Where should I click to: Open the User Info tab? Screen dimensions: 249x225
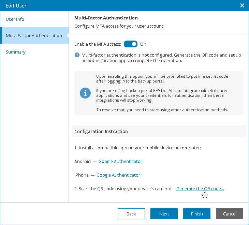click(15, 19)
